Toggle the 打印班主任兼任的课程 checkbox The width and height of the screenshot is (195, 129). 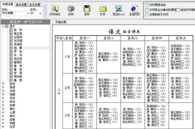coord(147,10)
